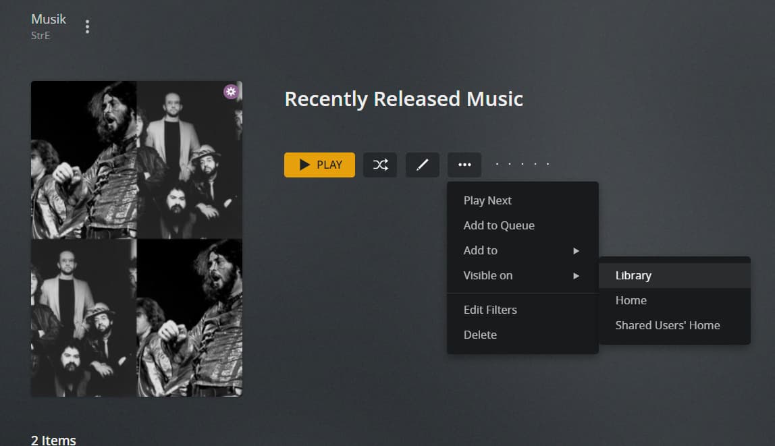Click the smart collection gear badge
The width and height of the screenshot is (775, 446).
pyautogui.click(x=231, y=91)
